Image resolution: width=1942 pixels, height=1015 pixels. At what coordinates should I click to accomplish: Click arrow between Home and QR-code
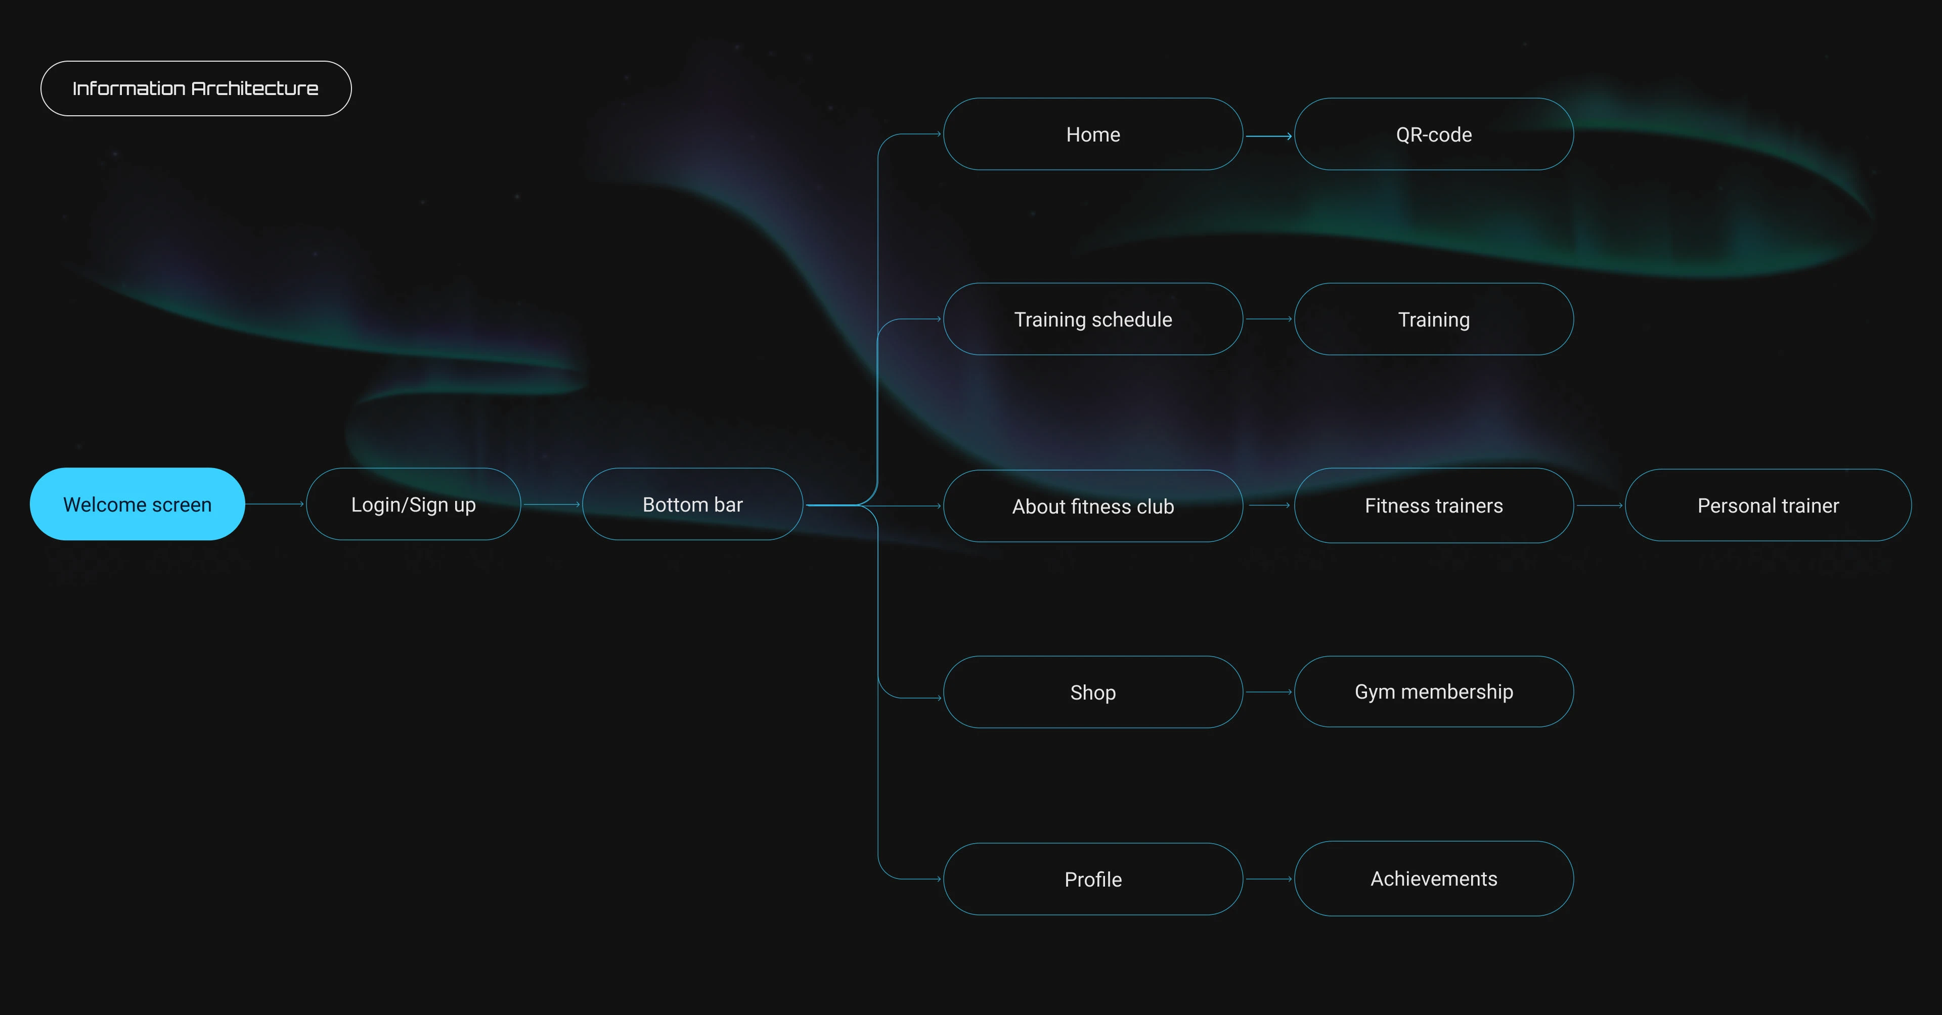click(1269, 136)
